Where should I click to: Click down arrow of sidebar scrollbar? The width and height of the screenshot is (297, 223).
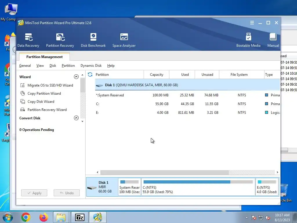(x=82, y=121)
